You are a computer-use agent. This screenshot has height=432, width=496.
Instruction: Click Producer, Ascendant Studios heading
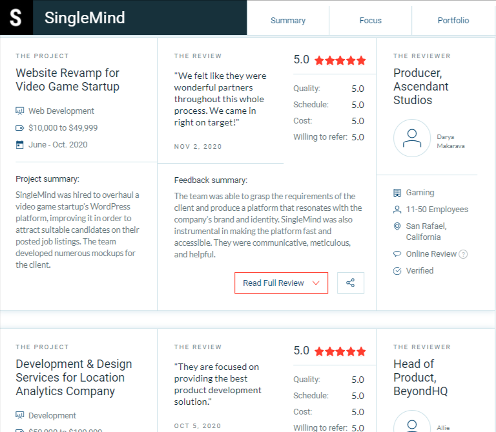click(420, 87)
